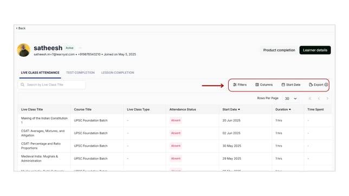Go to first page of results

point(310,99)
